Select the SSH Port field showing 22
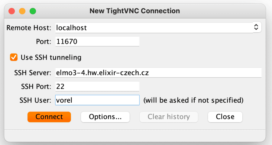The width and height of the screenshot is (272, 145). click(97, 86)
